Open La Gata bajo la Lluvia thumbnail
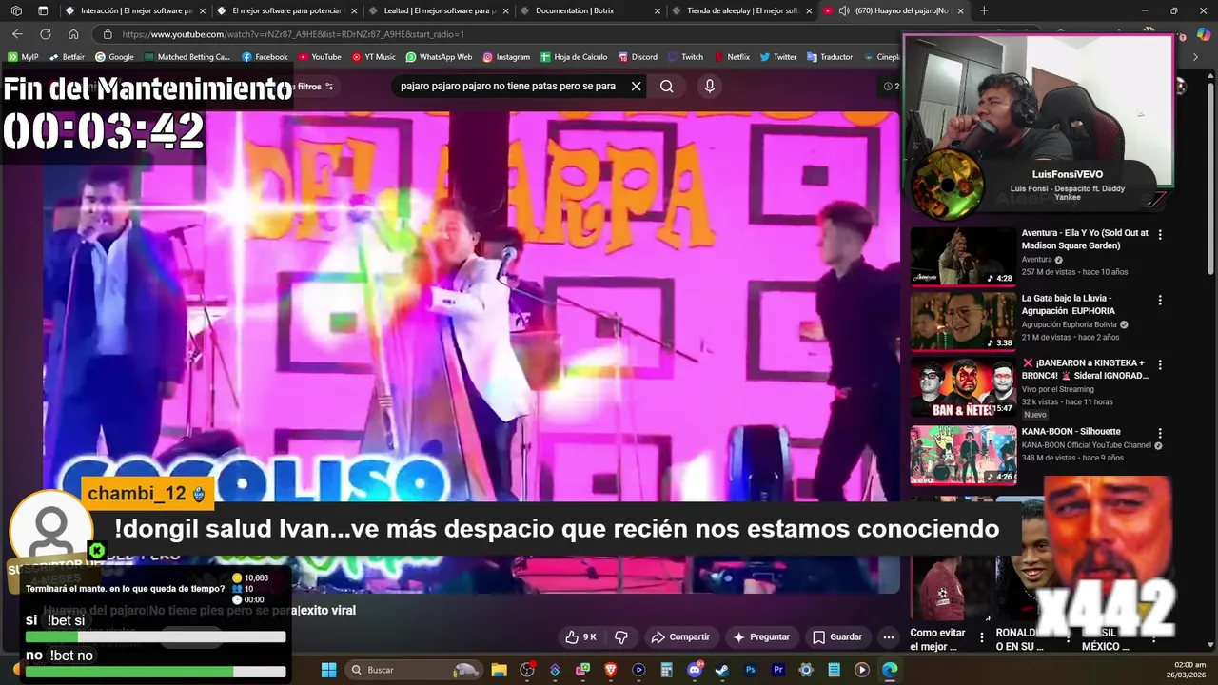Screen dimensions: 1218x685 pos(963,322)
